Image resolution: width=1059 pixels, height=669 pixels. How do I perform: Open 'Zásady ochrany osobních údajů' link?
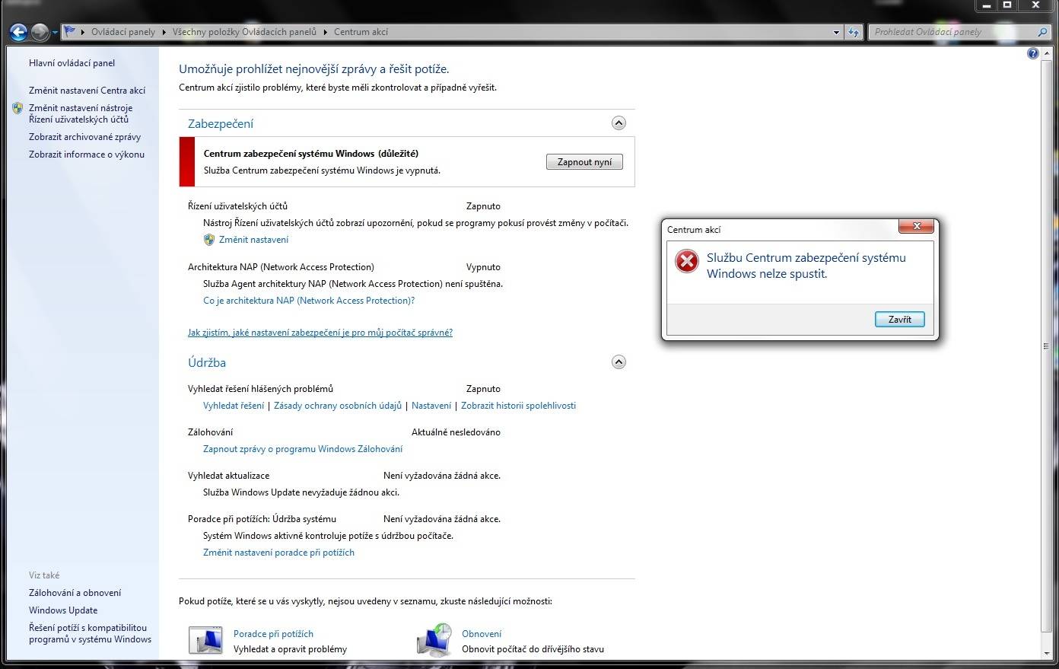tap(338, 406)
